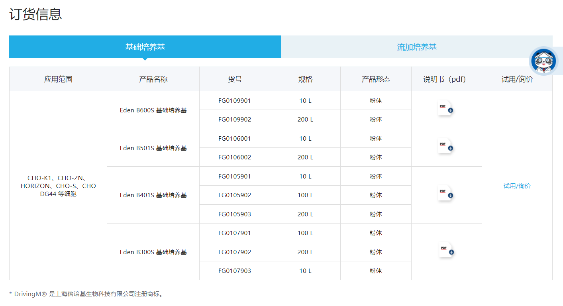Click item number FG0105902
Viewport: 563px width, 306px height.
tap(235, 195)
